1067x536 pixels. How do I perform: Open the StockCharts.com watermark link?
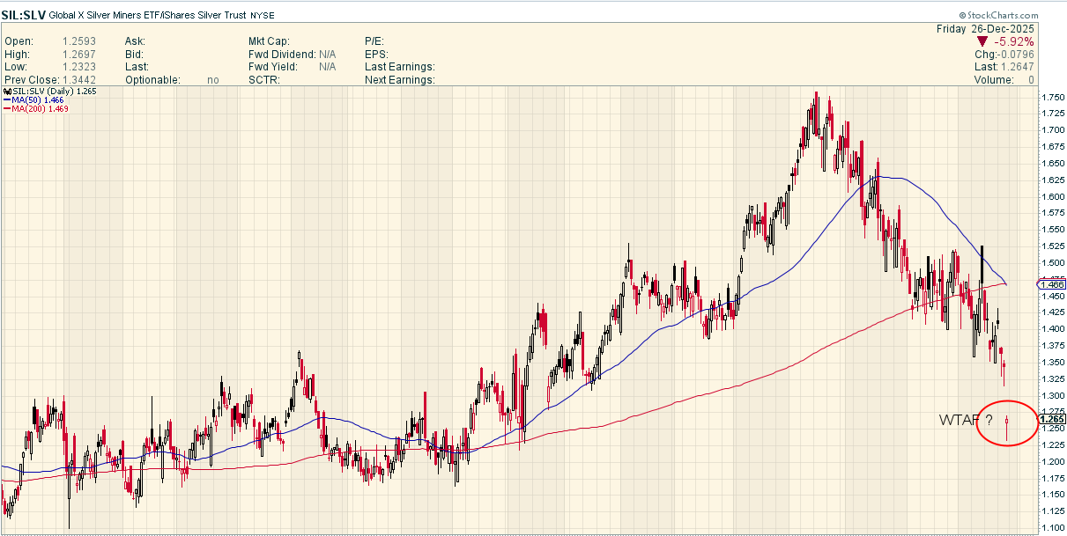click(x=1003, y=16)
